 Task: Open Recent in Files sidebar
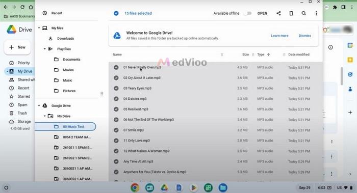click(57, 13)
